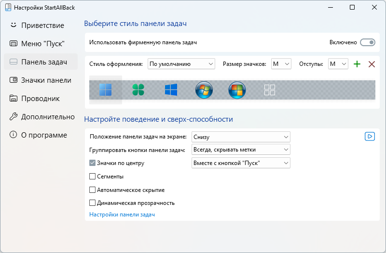Open the Проводник sidebar section
This screenshot has height=253, width=386.
coord(41,99)
